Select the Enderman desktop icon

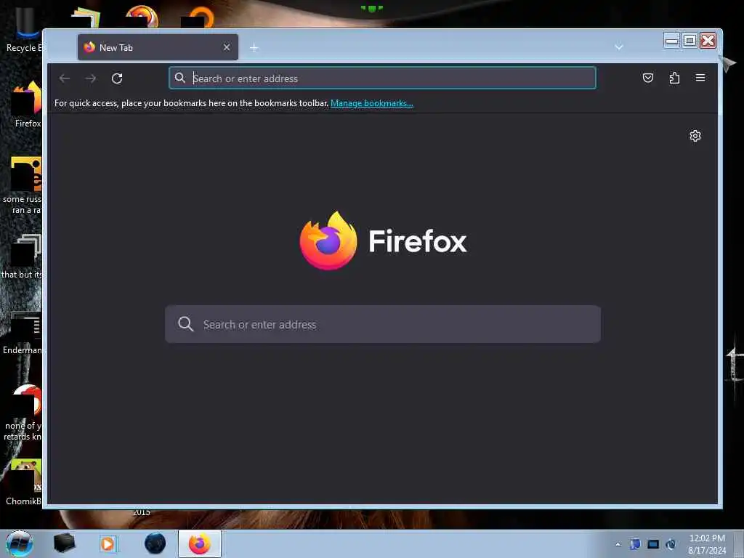[24, 332]
